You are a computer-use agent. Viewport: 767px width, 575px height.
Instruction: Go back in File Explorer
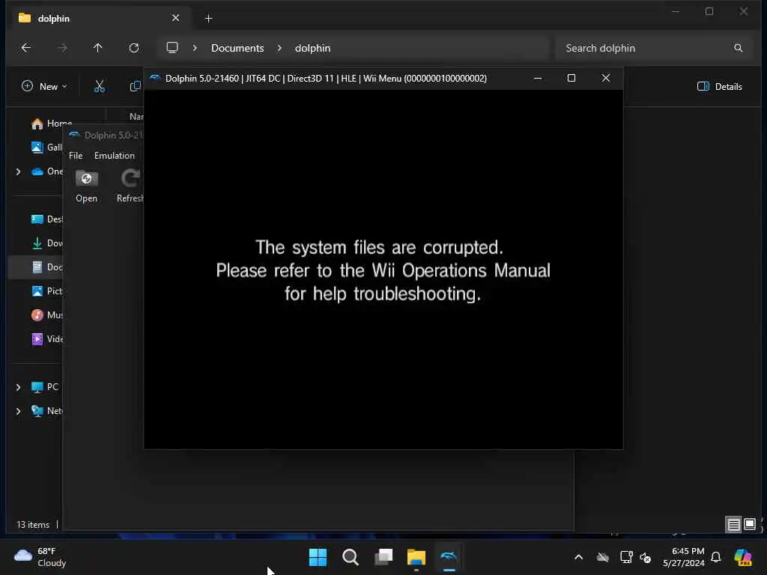click(26, 48)
